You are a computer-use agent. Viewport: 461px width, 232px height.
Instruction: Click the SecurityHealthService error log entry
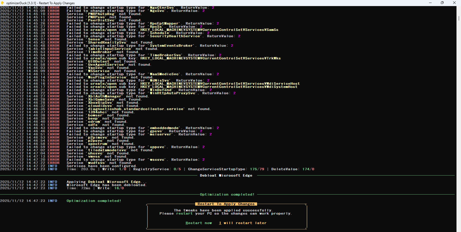coord(153,36)
